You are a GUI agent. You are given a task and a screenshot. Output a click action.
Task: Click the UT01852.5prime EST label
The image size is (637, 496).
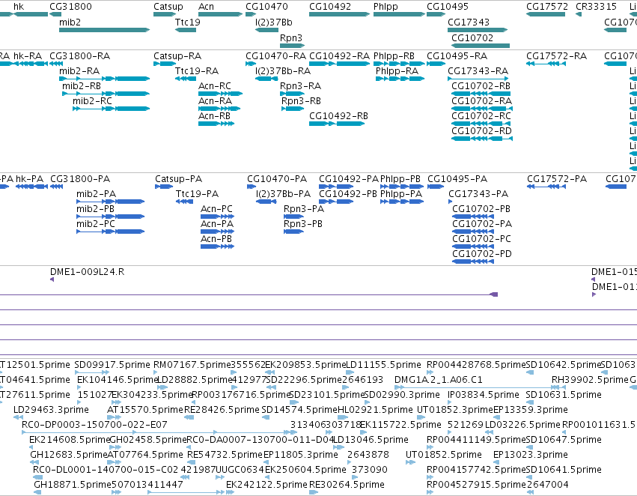click(x=444, y=455)
